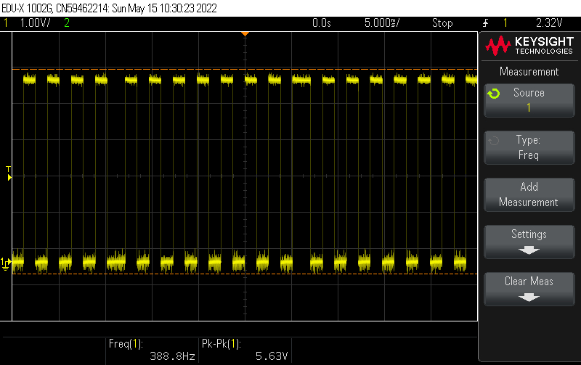This screenshot has width=581, height=365.
Task: Click the green rotary arrow icon on Source
Action: pyautogui.click(x=494, y=94)
